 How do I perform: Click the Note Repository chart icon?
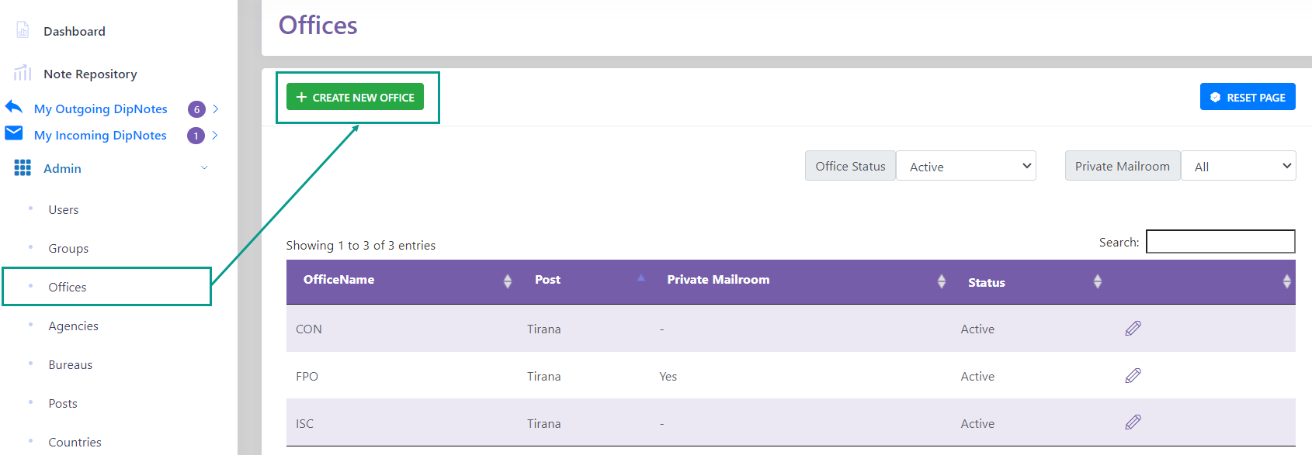click(23, 73)
